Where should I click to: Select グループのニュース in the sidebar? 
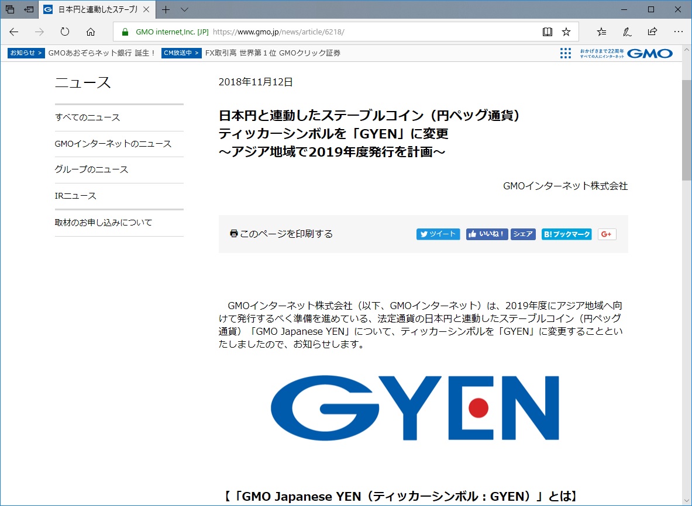tap(90, 169)
